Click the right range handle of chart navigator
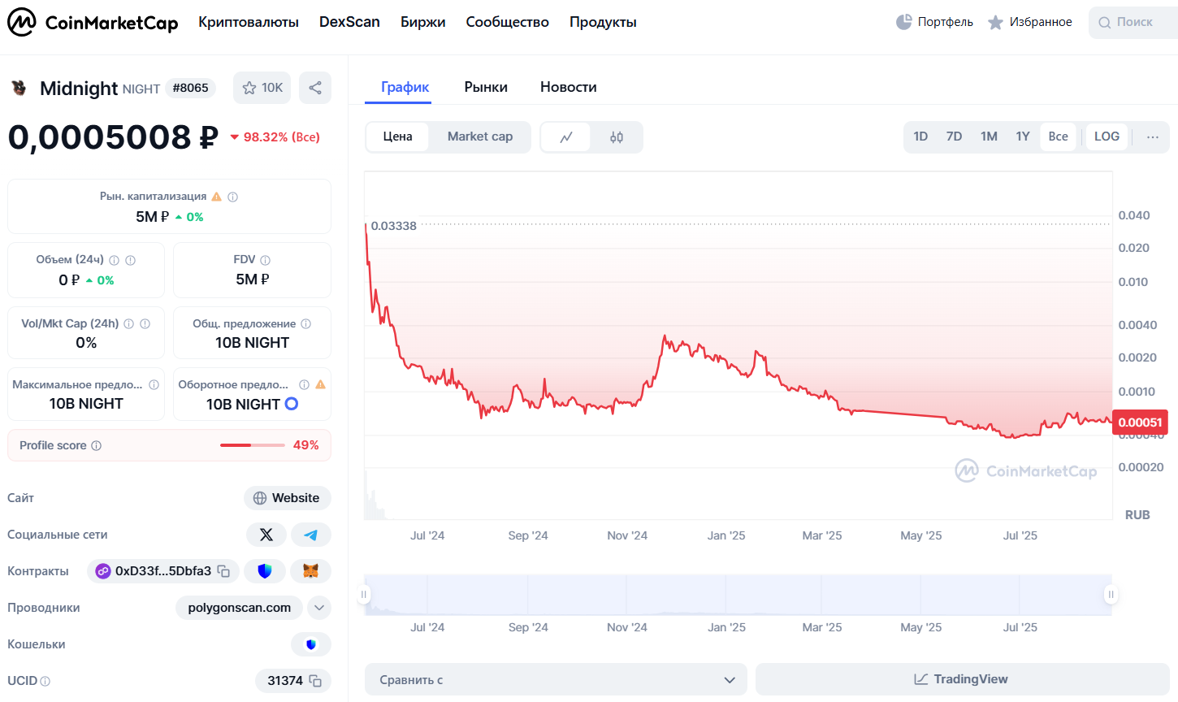This screenshot has width=1178, height=702. [1111, 595]
